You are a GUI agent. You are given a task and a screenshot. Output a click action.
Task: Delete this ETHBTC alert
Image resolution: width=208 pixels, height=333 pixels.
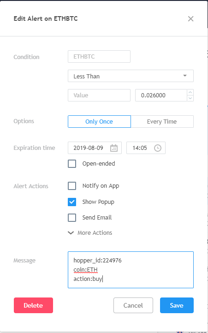pos(33,305)
